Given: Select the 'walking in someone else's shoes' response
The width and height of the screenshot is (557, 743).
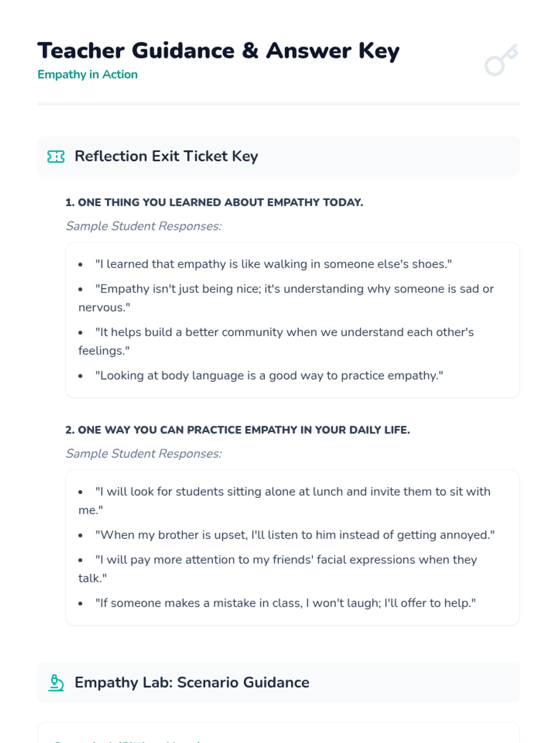Looking at the screenshot, I should (273, 264).
